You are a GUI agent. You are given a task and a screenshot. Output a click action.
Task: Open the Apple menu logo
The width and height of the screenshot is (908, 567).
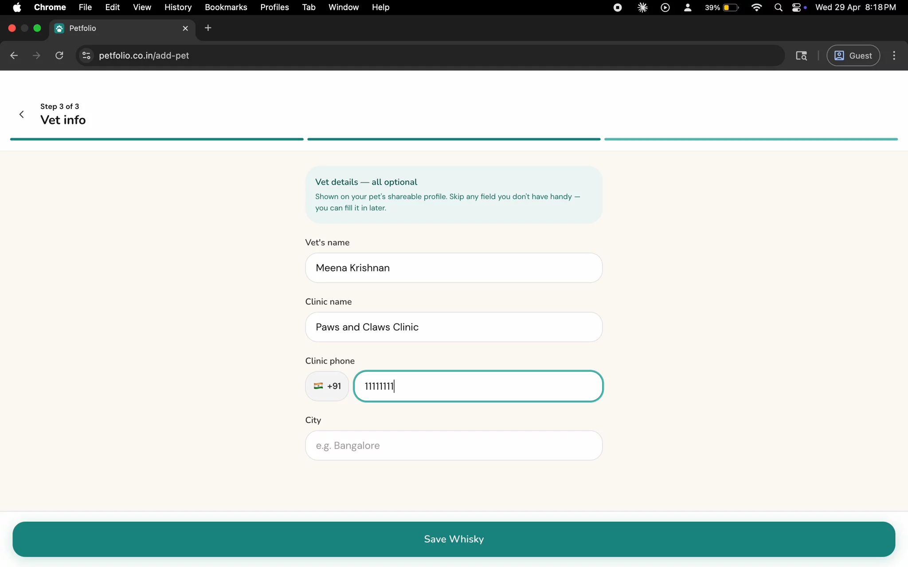point(17,8)
